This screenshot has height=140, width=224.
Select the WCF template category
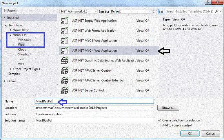pos(21,64)
